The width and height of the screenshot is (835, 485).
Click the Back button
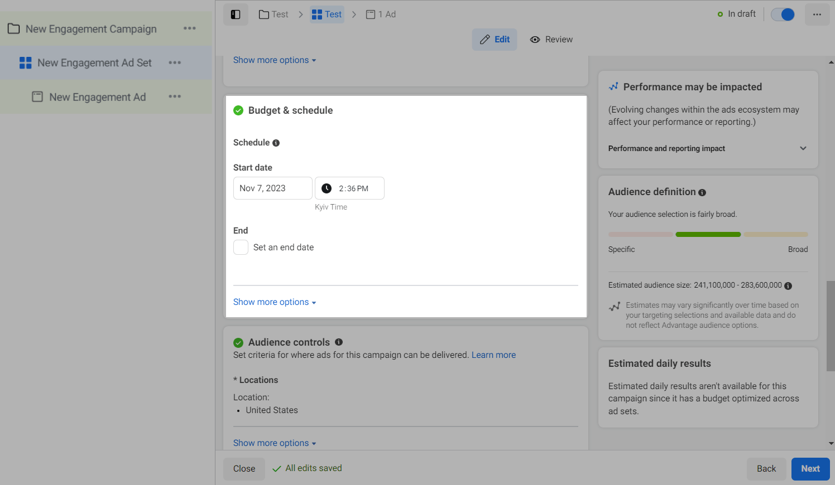766,469
